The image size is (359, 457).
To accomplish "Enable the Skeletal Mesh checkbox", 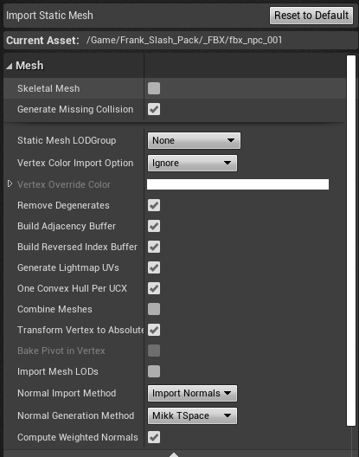I will 154,88.
